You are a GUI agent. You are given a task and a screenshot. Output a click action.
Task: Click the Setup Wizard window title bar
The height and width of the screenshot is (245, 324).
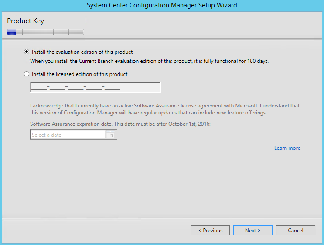pos(162,5)
